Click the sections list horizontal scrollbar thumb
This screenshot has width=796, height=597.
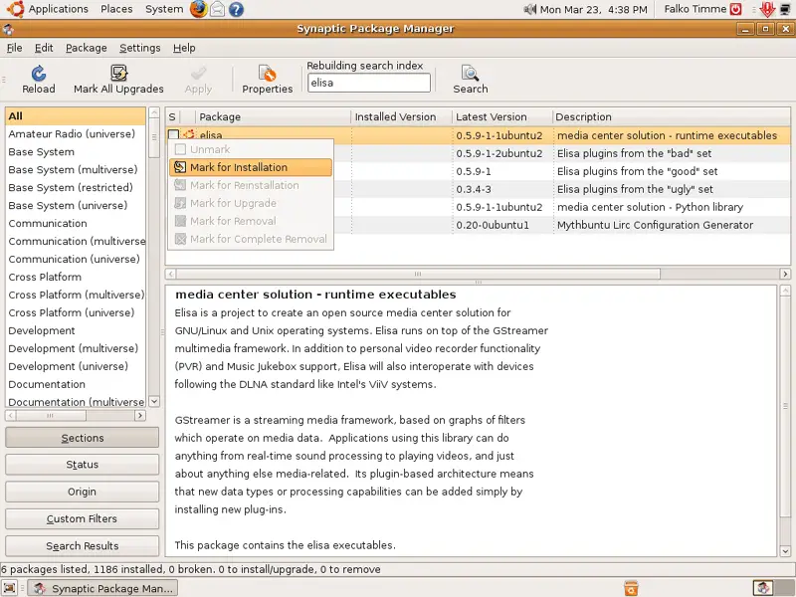[51, 415]
